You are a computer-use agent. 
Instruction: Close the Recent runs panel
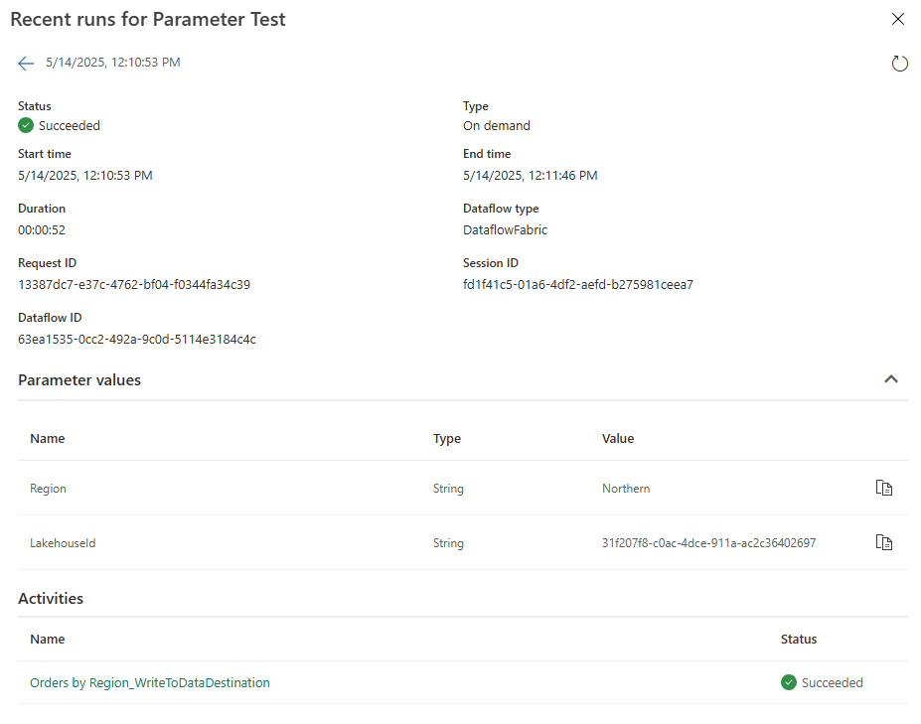(x=898, y=19)
